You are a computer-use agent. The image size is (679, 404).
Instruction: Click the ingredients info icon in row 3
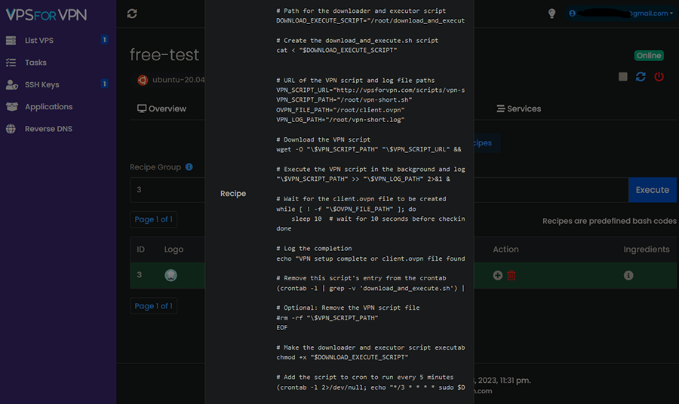tap(628, 275)
